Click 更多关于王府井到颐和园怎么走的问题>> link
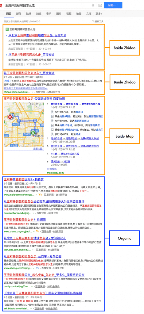Viewport: 144px width, 314px height. tap(26, 88)
